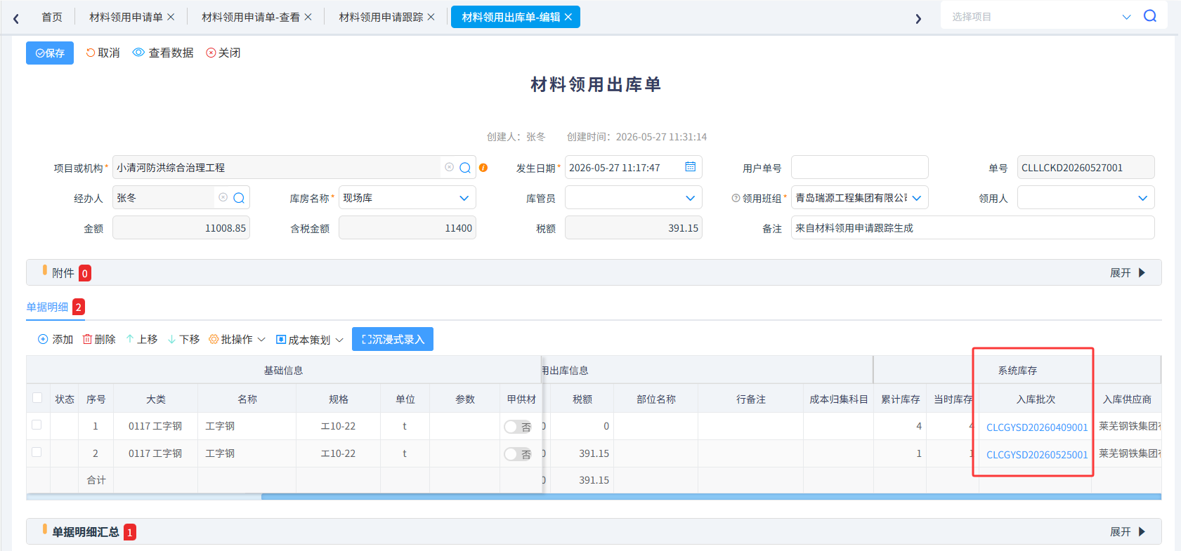Check the checkbox for row 2
This screenshot has width=1181, height=551.
37,452
